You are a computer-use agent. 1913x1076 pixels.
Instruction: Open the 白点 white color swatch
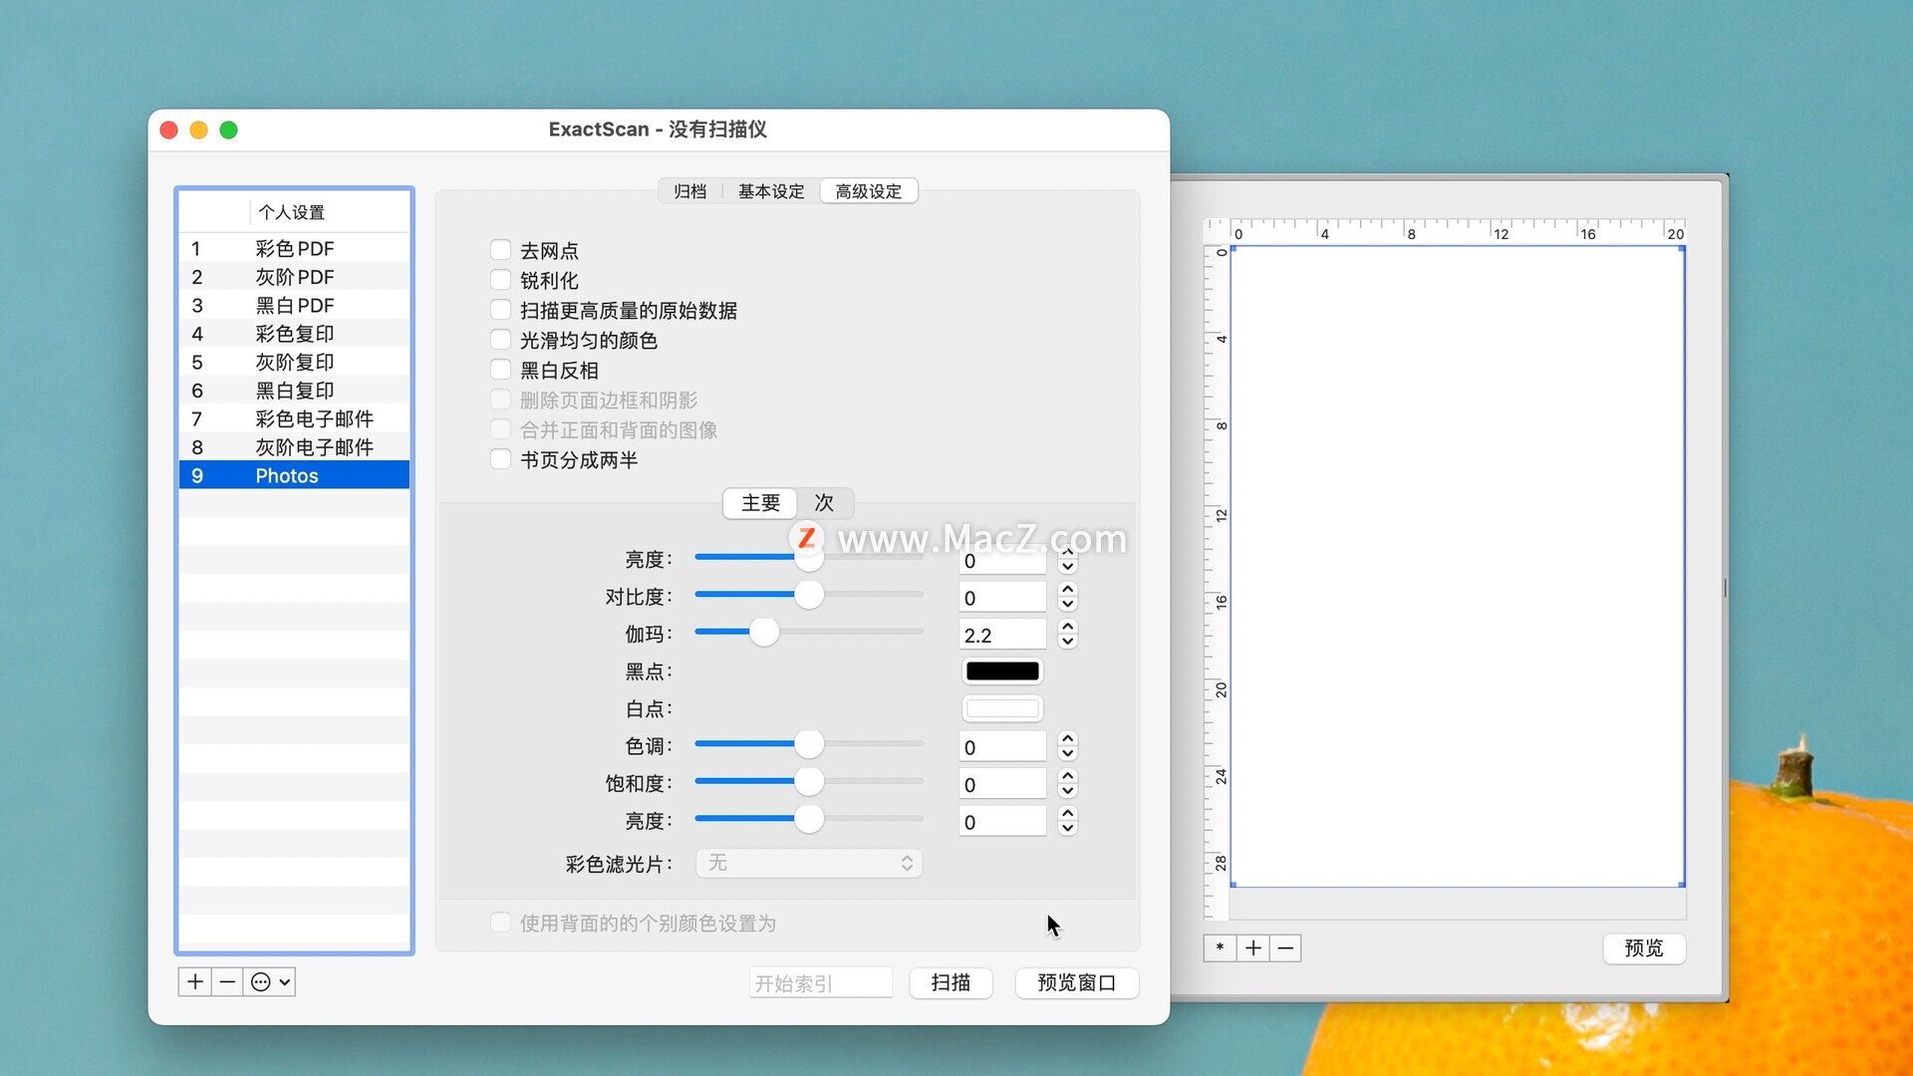(x=1002, y=708)
